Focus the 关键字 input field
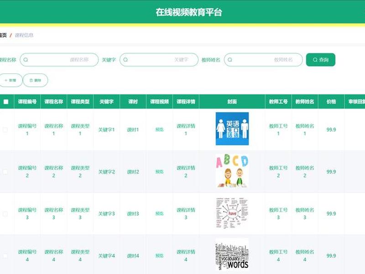Viewport: 365px width, 274px height. (159, 60)
